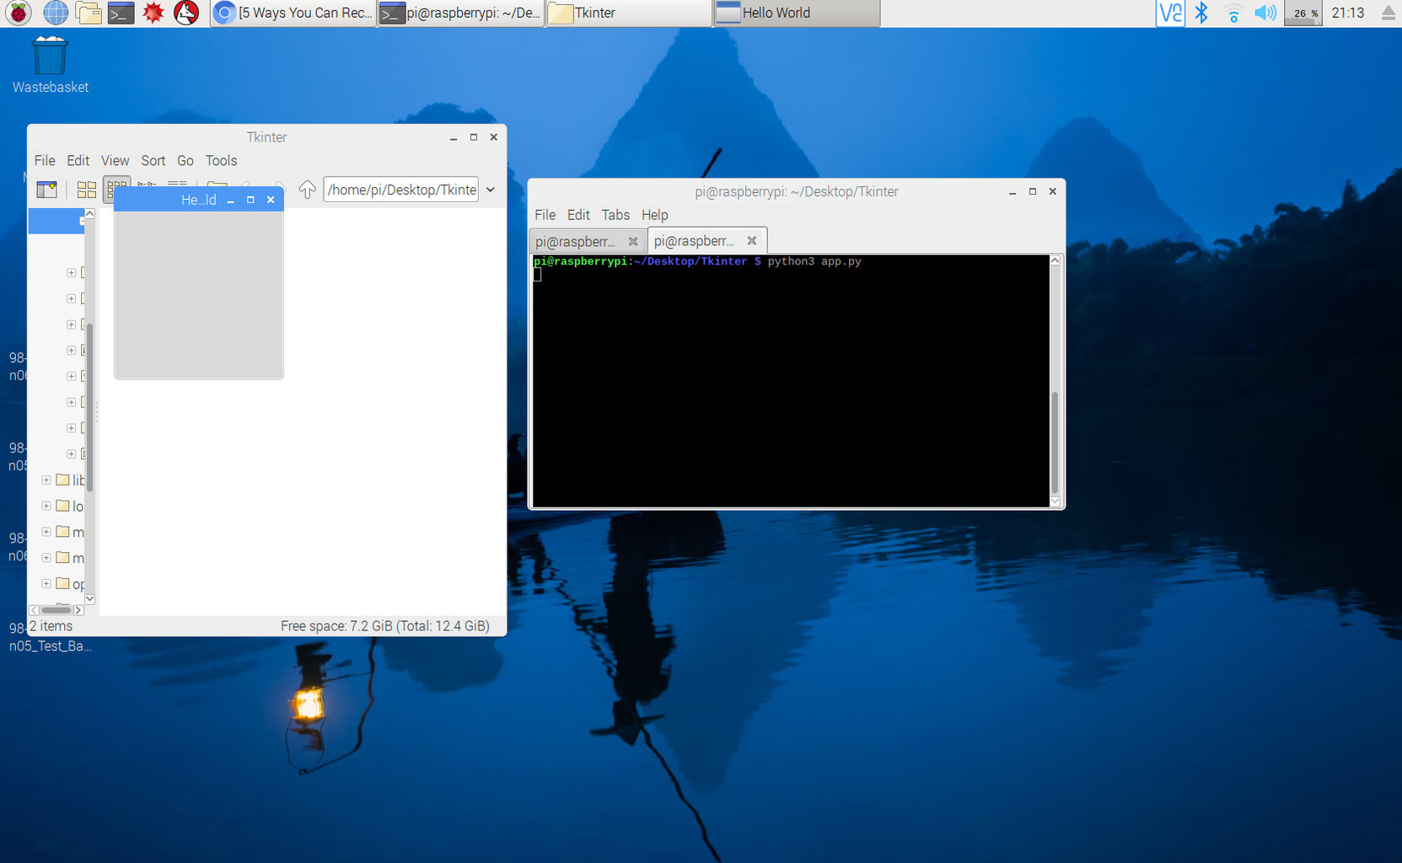Click inside the /home/pi/Desktop/Tkinter address bar
The height and width of the screenshot is (863, 1402).
coord(400,189)
